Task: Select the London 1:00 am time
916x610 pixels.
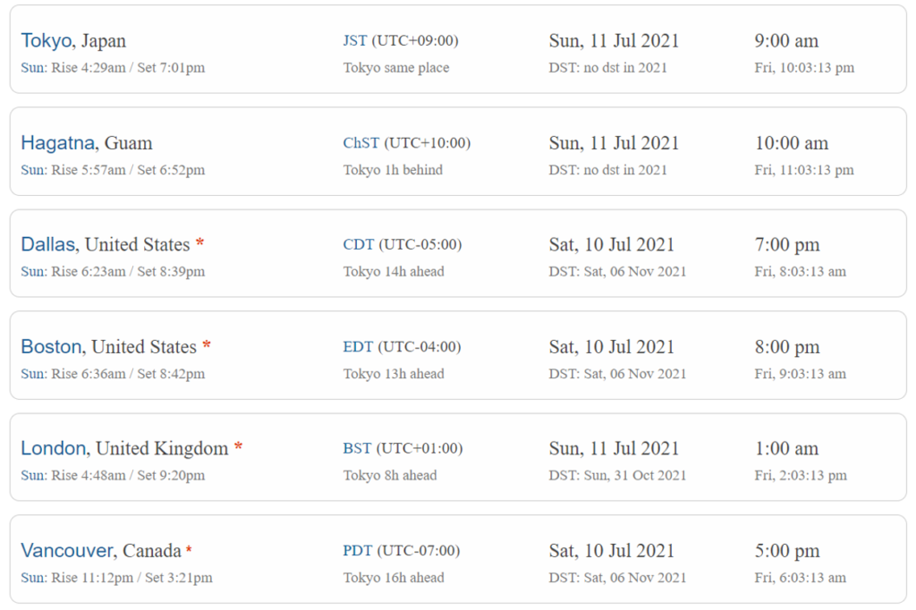Action: (786, 449)
